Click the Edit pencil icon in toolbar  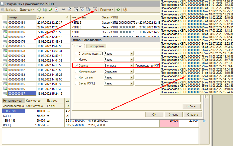coord(51,10)
